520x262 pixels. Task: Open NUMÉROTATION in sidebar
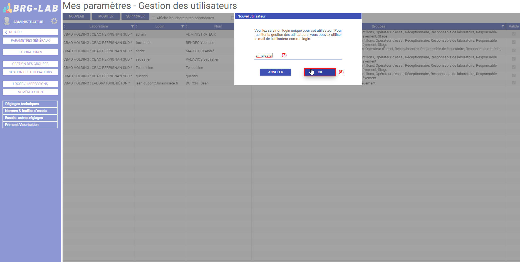pyautogui.click(x=30, y=92)
